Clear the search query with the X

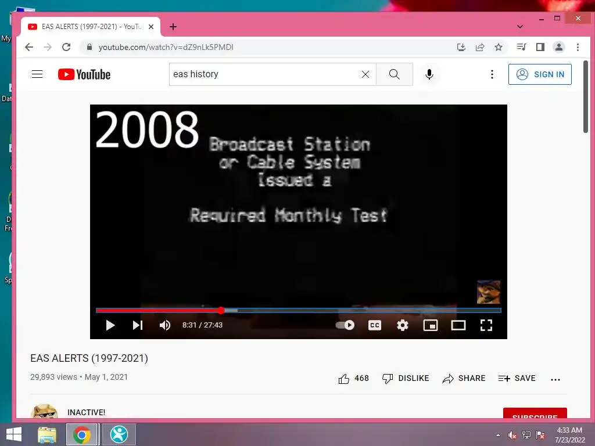[x=365, y=74]
